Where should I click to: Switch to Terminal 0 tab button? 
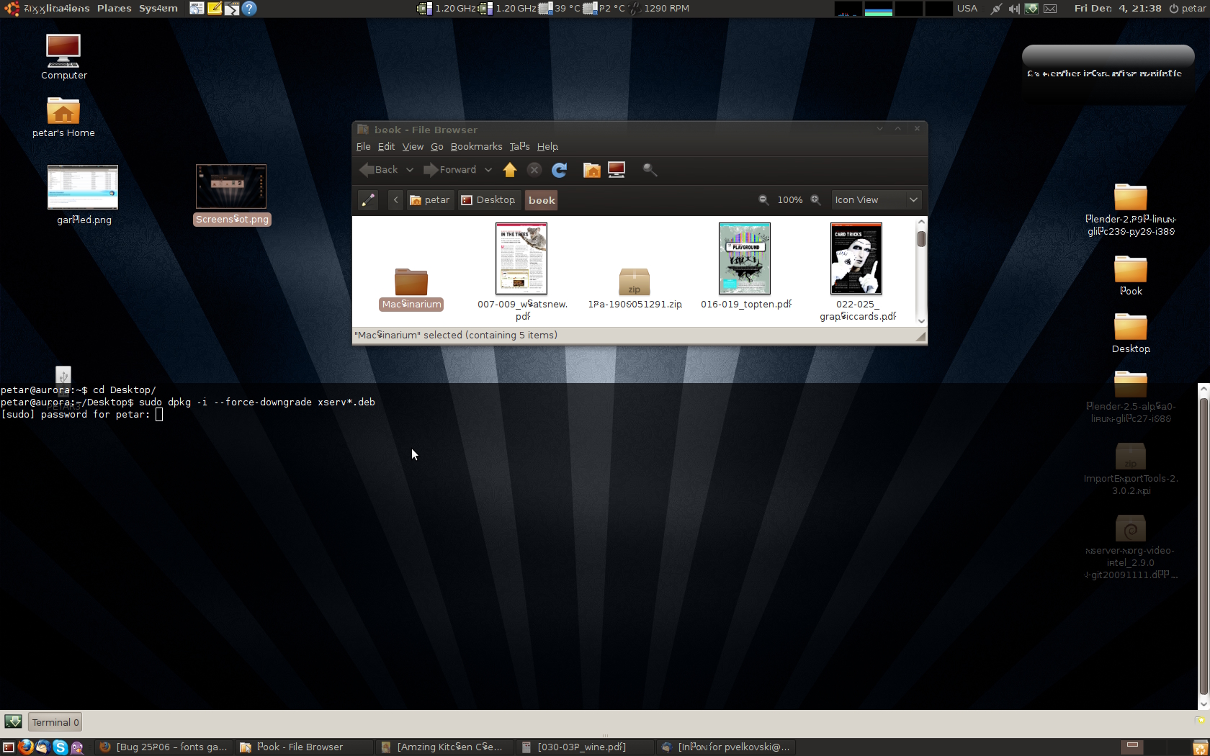pos(55,722)
